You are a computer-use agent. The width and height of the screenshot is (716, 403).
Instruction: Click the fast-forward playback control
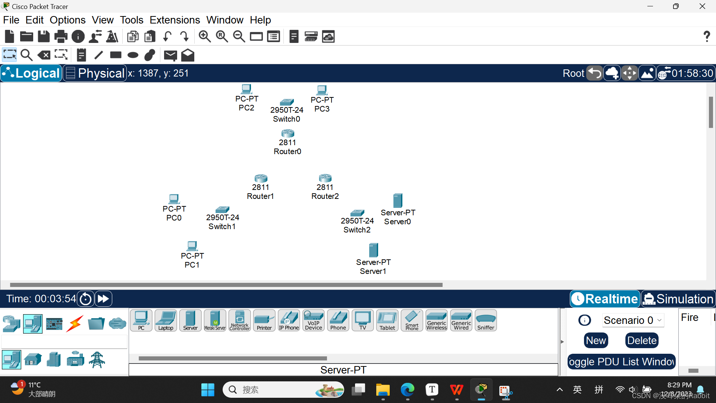coord(103,299)
